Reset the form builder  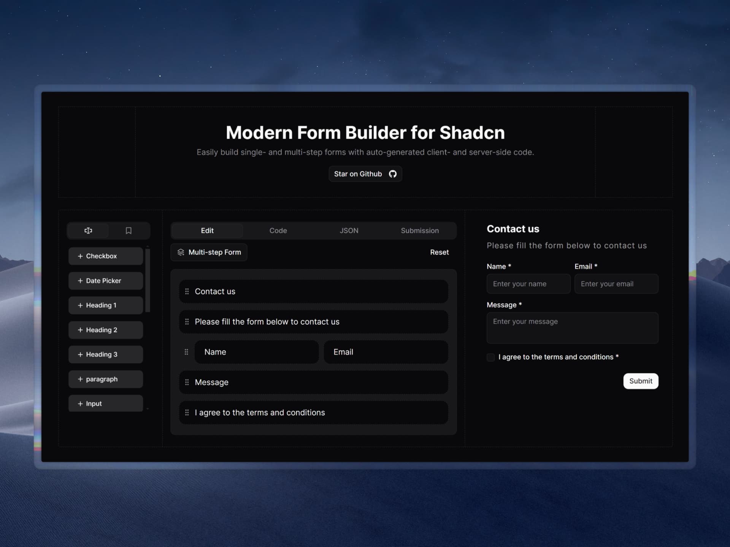(440, 252)
